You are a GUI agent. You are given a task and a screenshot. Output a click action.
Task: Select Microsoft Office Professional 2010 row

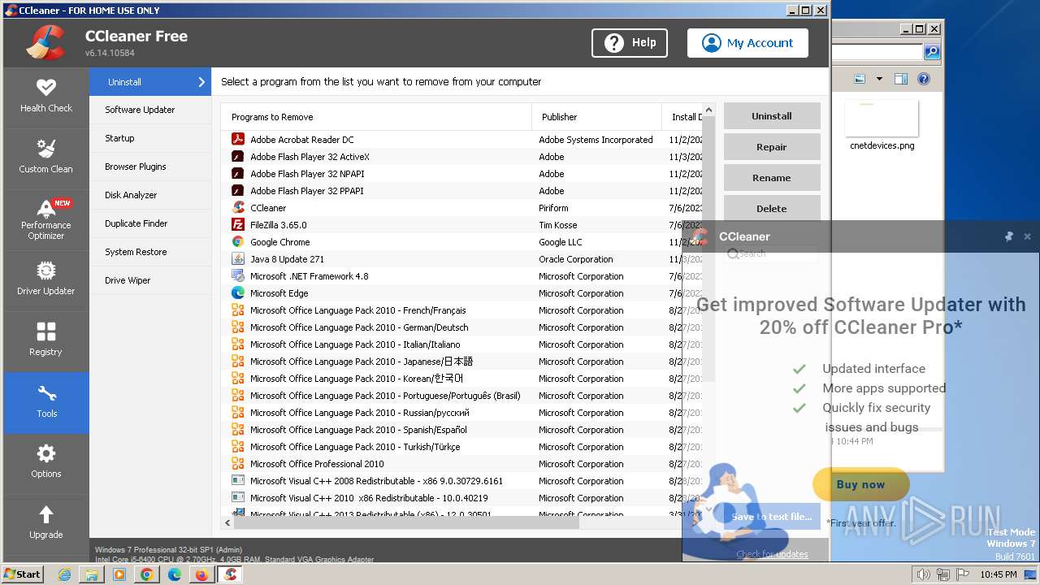[x=463, y=464]
